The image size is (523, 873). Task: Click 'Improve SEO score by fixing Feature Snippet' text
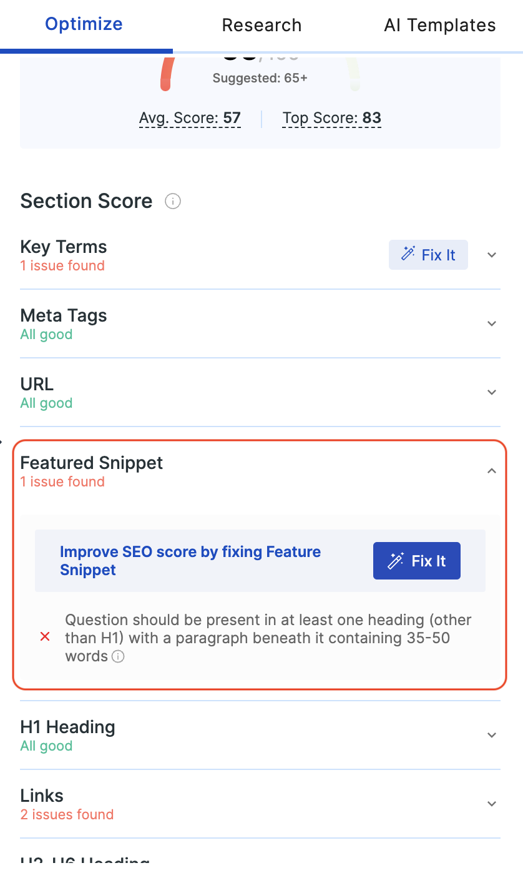click(190, 561)
